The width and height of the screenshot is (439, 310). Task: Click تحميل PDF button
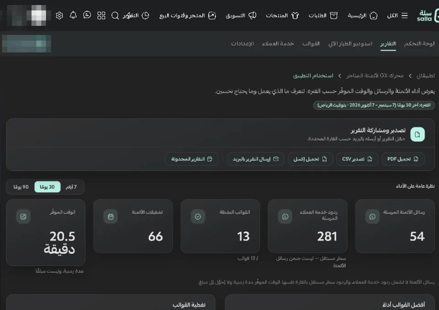403,159
